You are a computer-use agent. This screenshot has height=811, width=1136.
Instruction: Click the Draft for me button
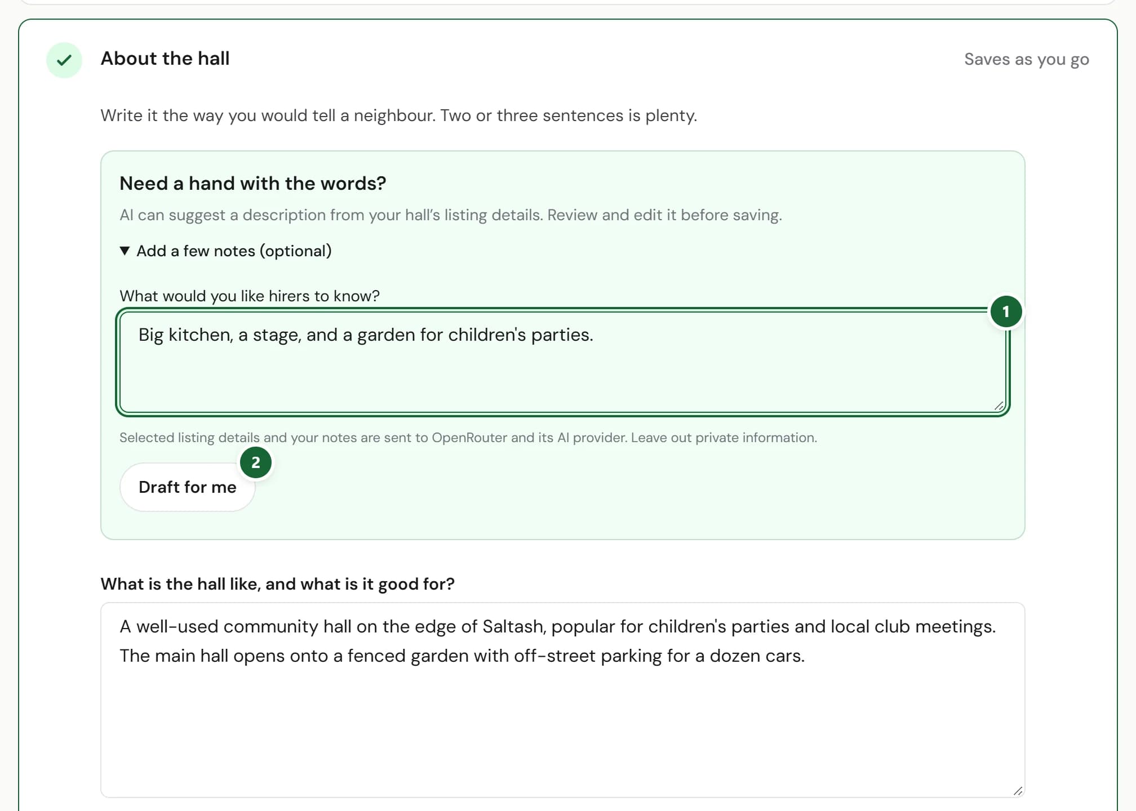tap(188, 487)
